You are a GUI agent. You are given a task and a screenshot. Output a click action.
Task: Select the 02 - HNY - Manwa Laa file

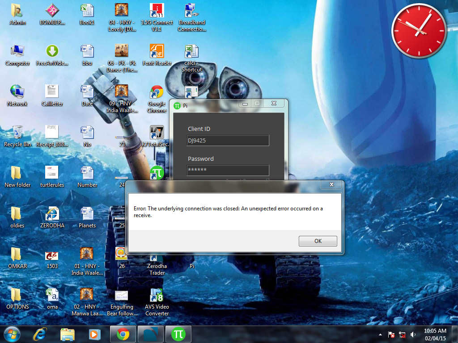point(87,301)
